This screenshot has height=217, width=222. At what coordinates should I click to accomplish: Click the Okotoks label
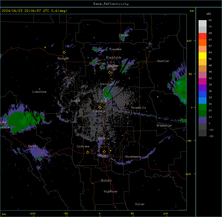(x=106, y=180)
